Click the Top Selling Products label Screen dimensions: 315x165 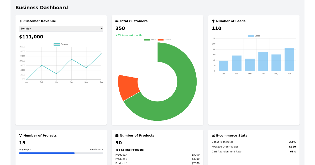point(129,150)
